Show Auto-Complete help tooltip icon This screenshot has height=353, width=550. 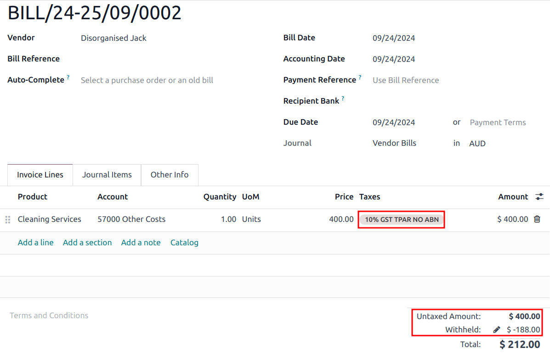[68, 77]
